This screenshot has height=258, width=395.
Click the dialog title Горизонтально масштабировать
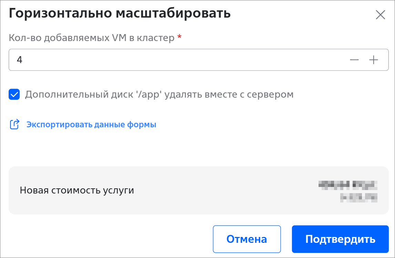pos(119,13)
